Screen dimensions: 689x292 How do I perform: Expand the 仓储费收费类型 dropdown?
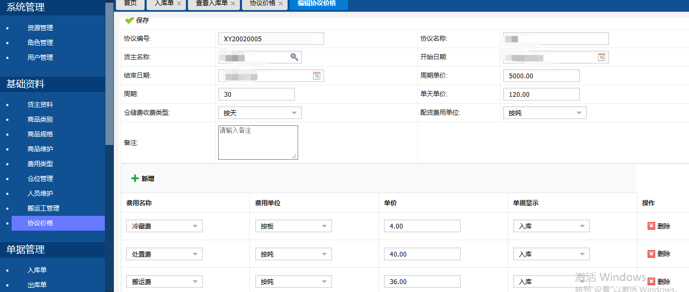[294, 113]
